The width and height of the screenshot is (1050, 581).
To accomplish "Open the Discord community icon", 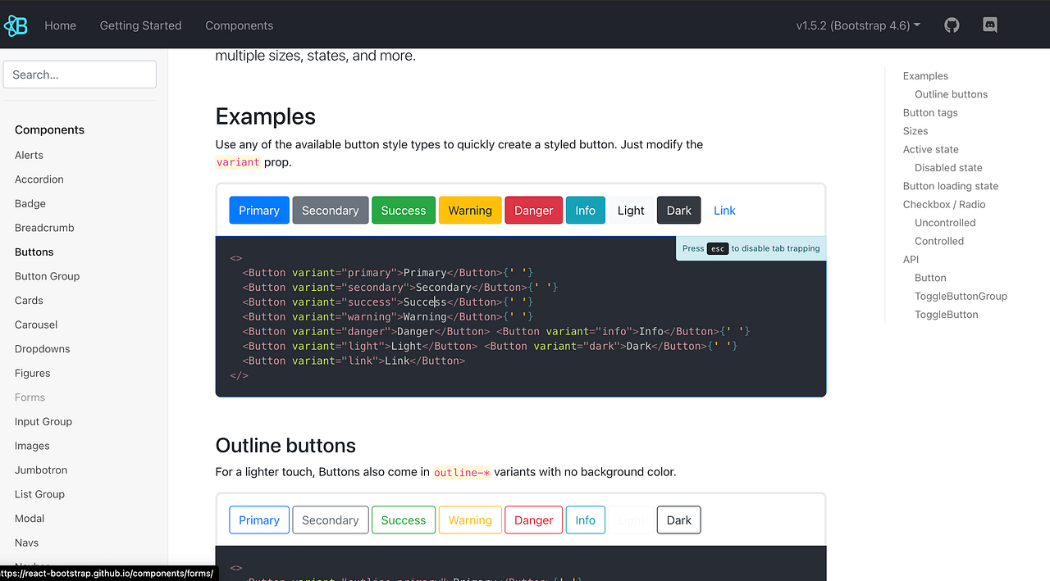I will 990,25.
